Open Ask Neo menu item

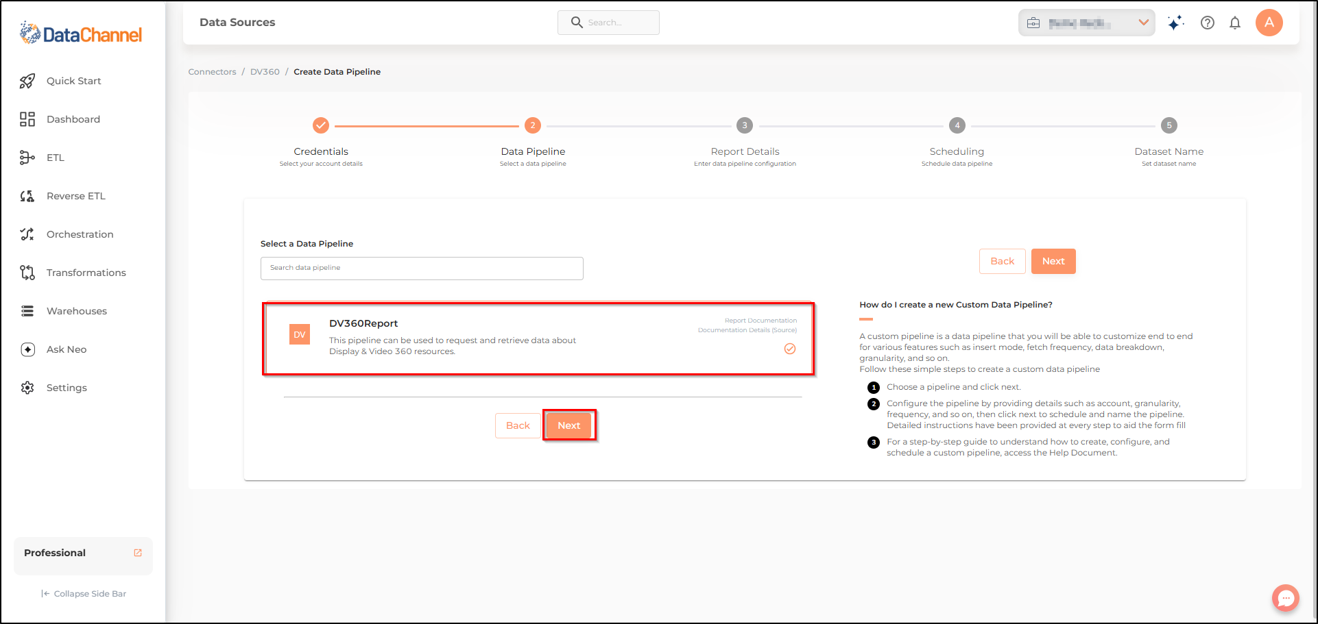click(67, 349)
